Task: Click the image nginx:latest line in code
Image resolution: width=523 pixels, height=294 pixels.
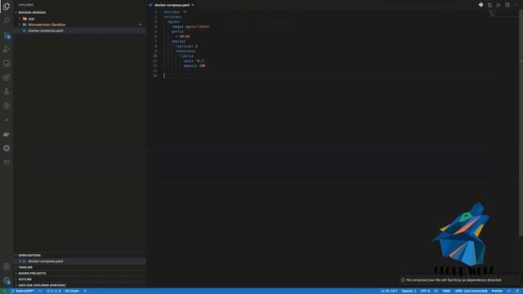Action: pyautogui.click(x=190, y=27)
